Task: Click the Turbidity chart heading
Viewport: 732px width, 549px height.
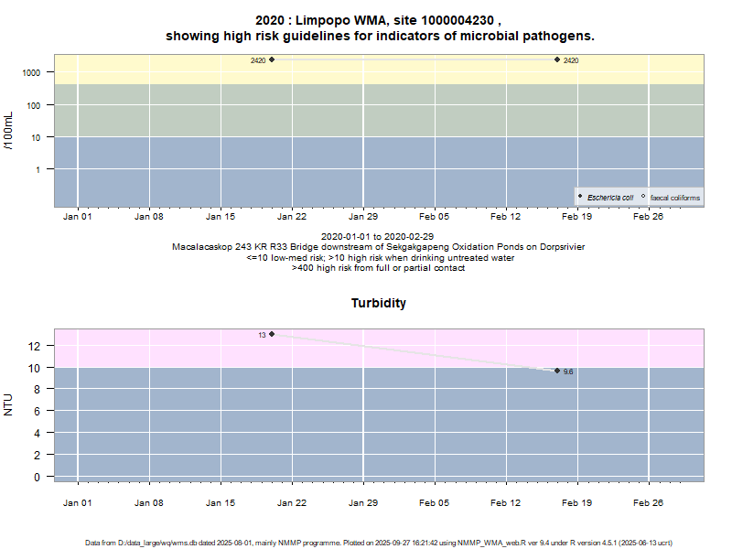Action: pos(379,303)
